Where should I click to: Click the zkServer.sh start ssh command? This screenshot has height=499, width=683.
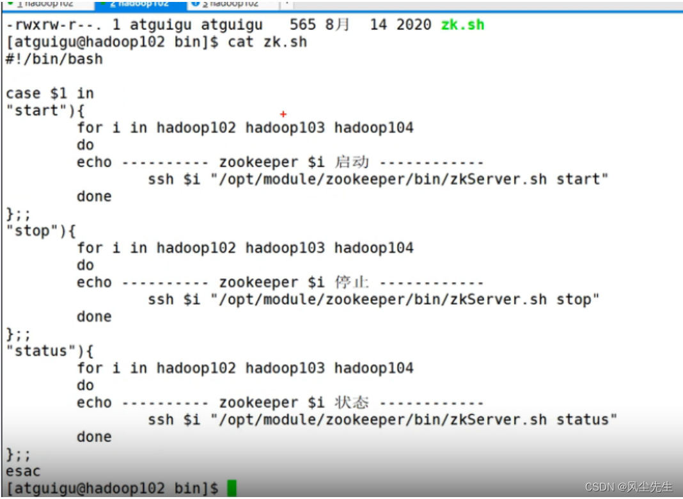click(x=378, y=179)
